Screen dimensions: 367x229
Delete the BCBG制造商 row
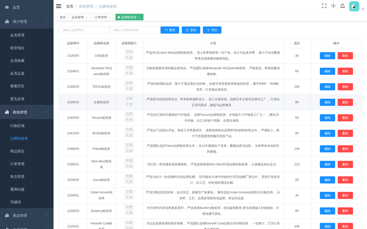click(x=345, y=133)
